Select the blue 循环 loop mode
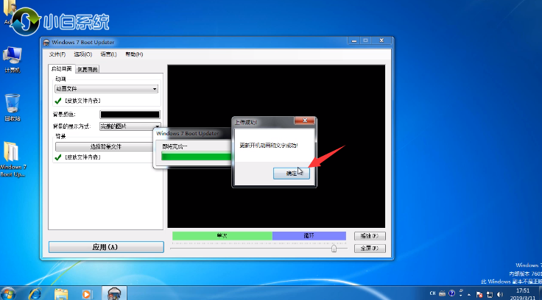Screen dimensions: 542x300 [x=309, y=236]
